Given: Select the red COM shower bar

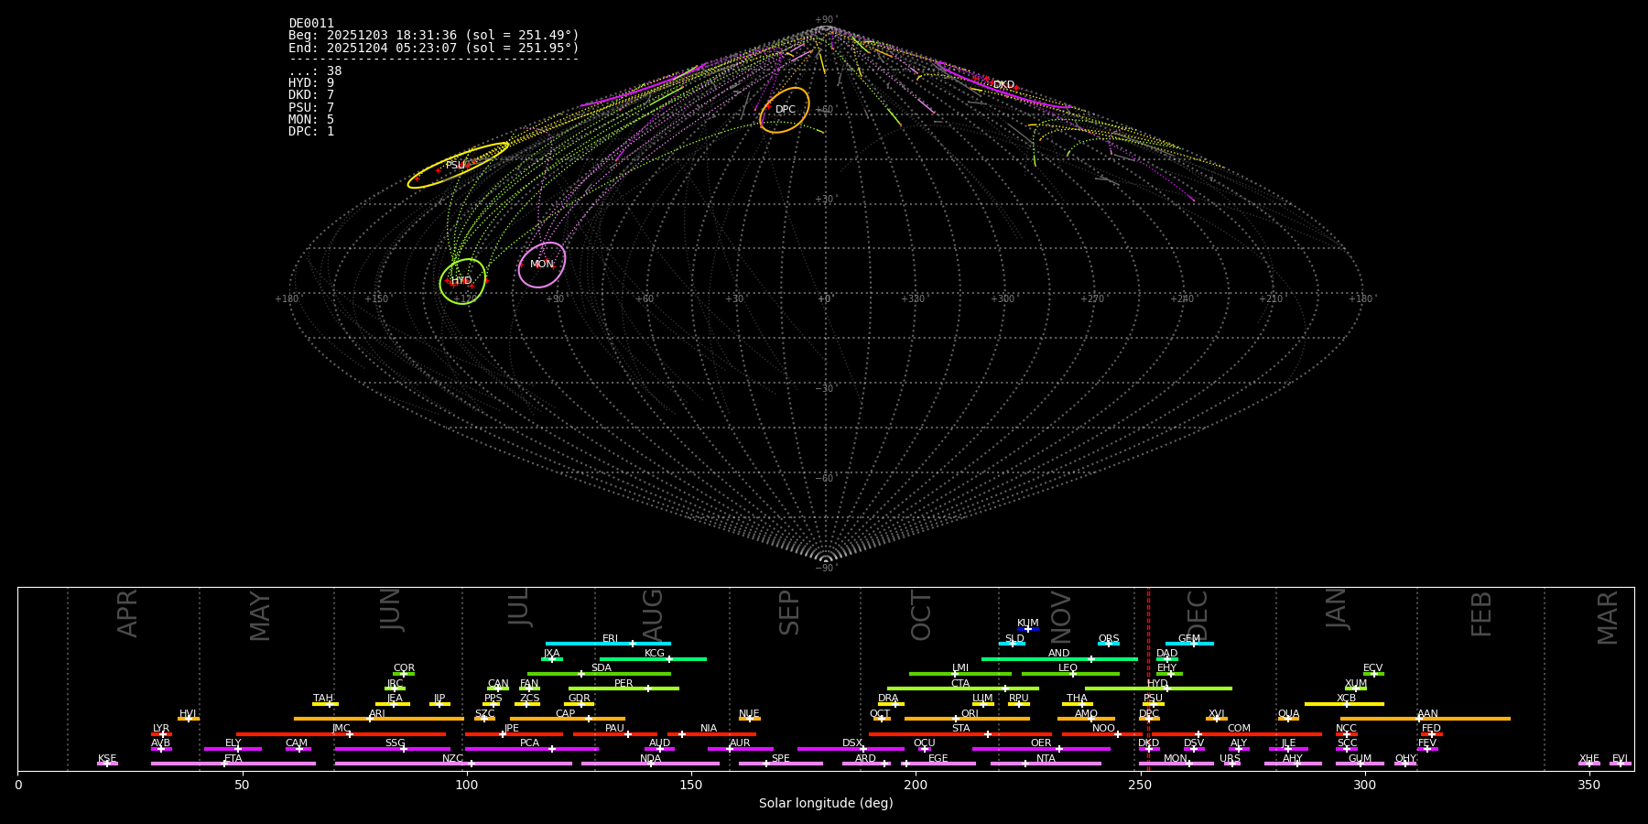Looking at the screenshot, I should 1237,734.
